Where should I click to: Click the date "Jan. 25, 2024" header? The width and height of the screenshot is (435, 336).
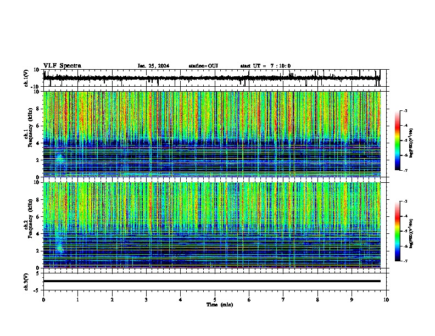pyautogui.click(x=153, y=66)
